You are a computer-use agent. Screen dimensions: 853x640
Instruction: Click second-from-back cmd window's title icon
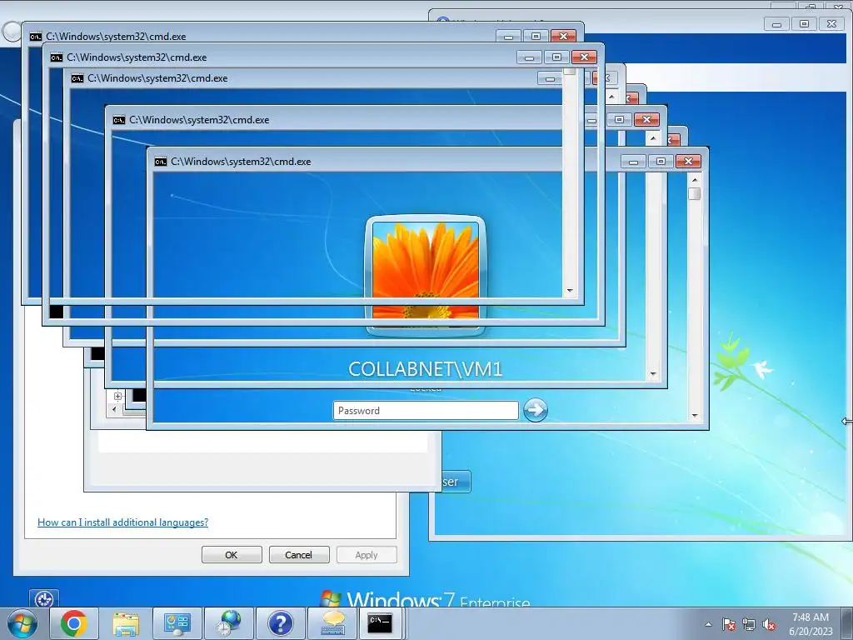tap(57, 57)
